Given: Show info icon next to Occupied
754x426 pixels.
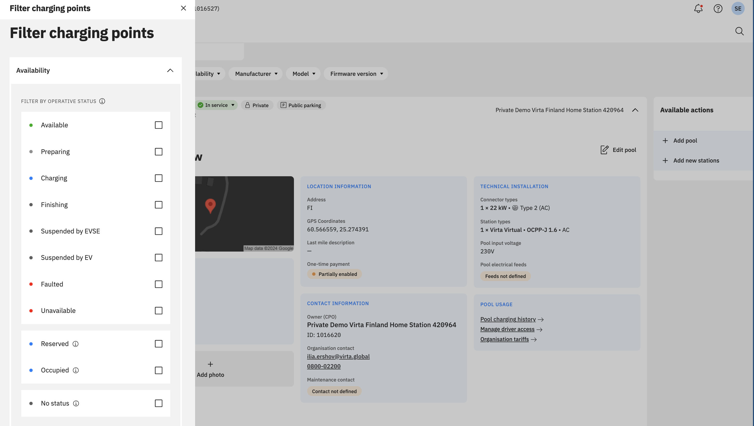Looking at the screenshot, I should point(76,370).
